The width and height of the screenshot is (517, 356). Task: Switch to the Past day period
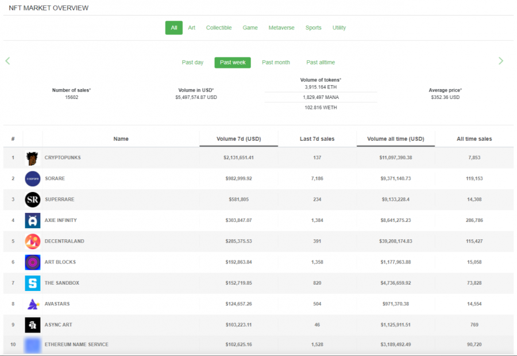(192, 63)
